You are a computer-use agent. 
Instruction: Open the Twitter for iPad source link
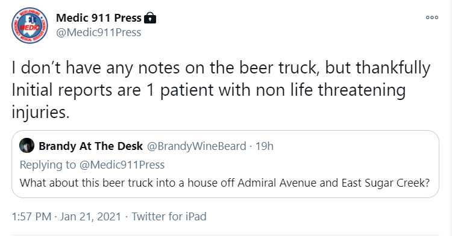click(169, 216)
